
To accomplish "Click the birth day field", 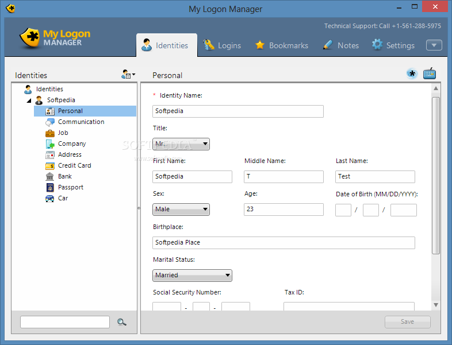I will pyautogui.click(x=371, y=210).
